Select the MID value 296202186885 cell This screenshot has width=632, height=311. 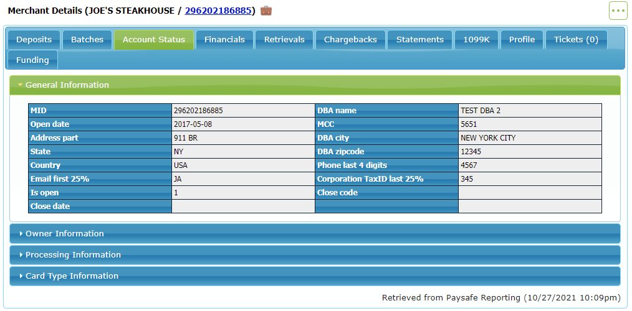(243, 111)
